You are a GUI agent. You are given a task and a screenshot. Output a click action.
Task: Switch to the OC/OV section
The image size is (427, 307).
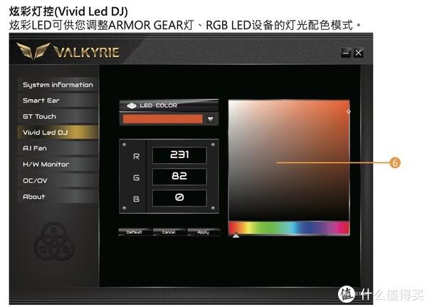point(58,180)
